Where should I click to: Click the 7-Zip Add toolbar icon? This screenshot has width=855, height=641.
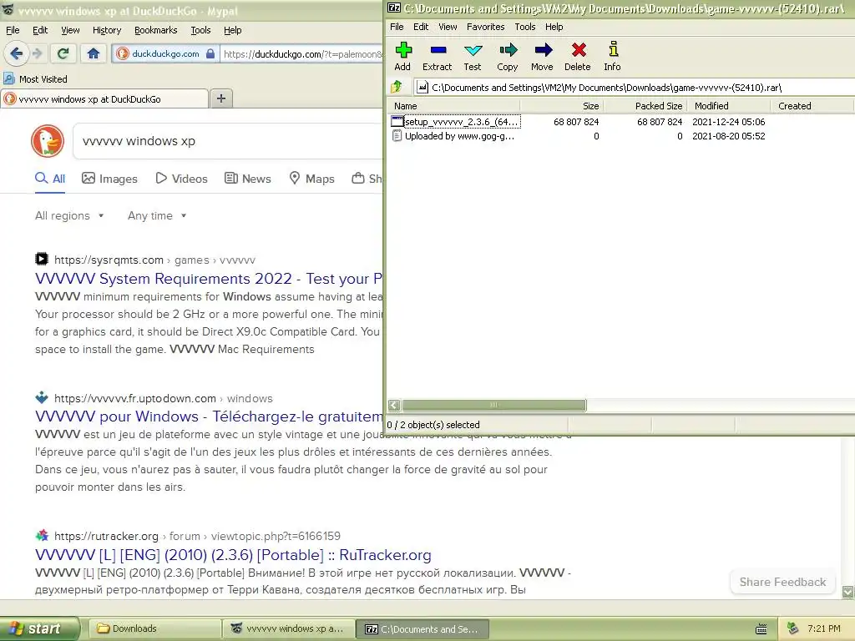pyautogui.click(x=403, y=51)
